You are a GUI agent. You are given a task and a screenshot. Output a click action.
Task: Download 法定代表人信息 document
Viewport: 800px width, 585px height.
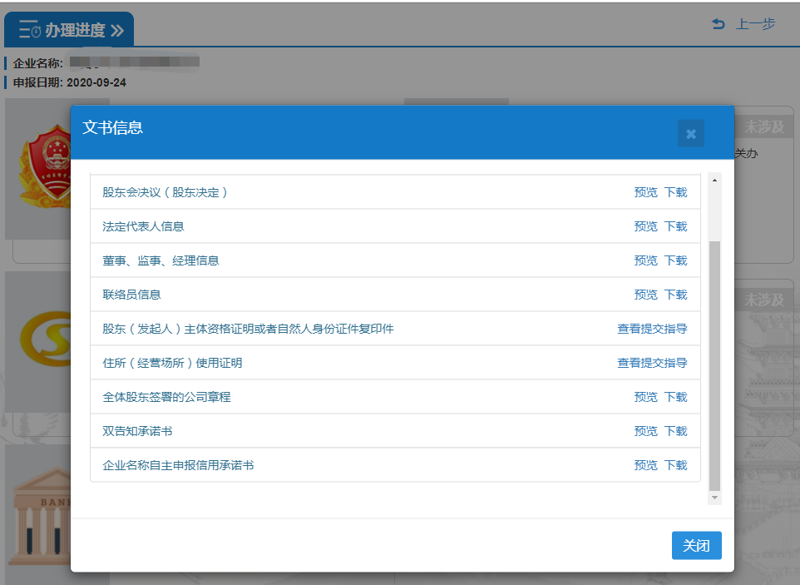[675, 226]
